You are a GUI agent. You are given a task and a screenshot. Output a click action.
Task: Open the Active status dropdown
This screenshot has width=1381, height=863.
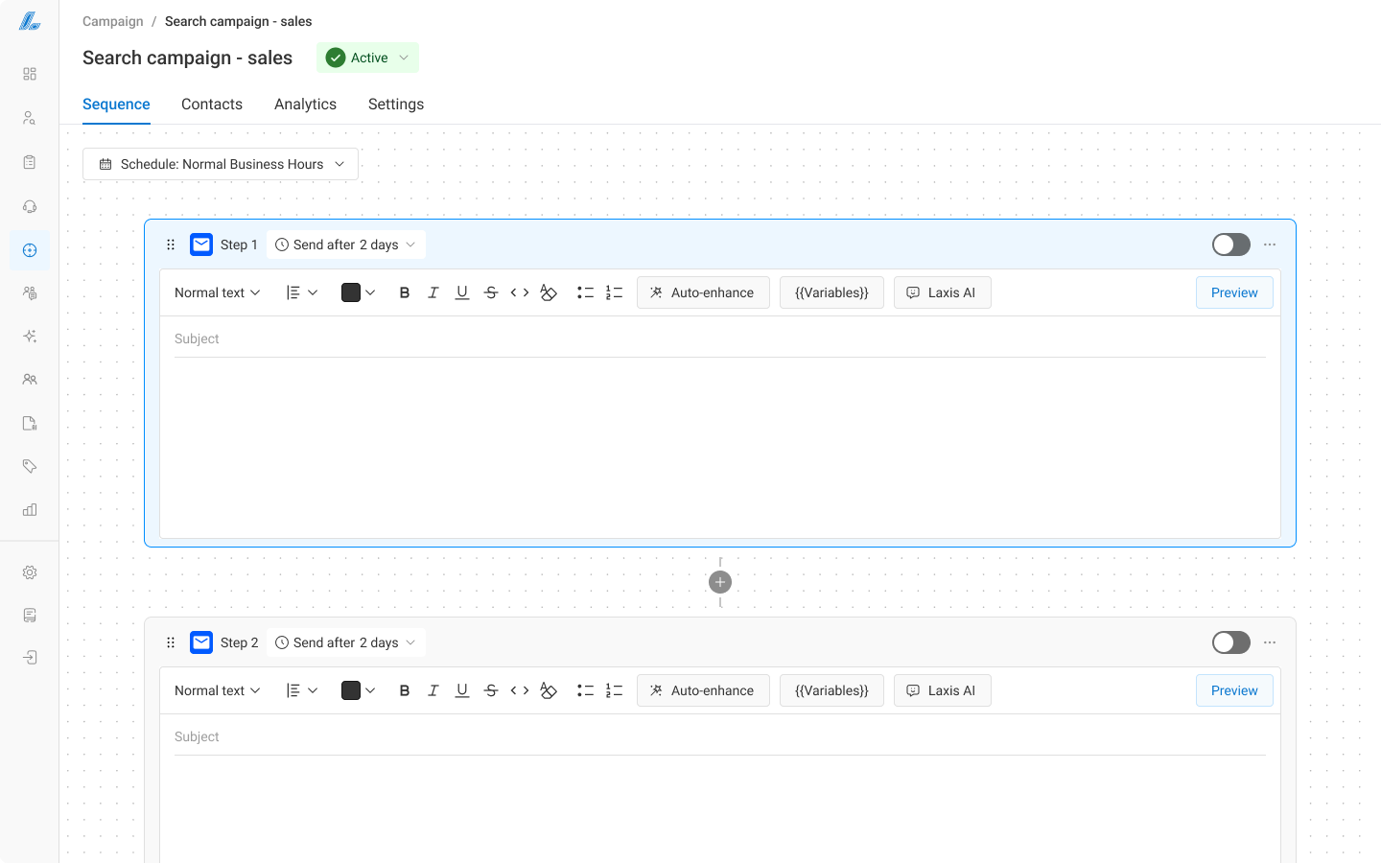(368, 58)
